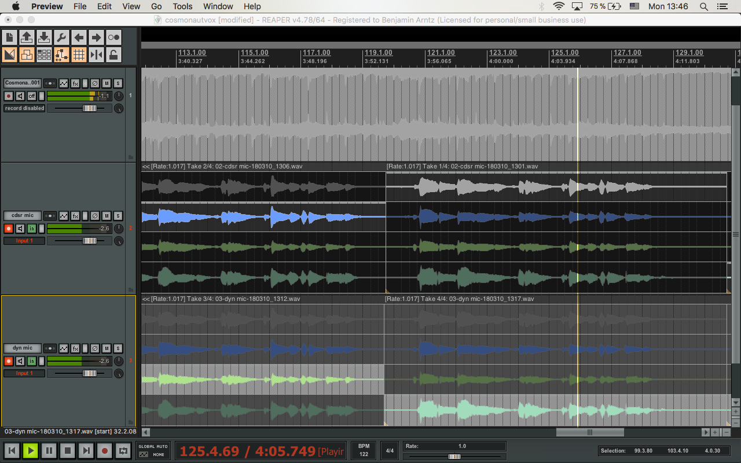Click the off monitor mode button on Cosmona..001
Screen dimensions: 741x463
(32, 96)
